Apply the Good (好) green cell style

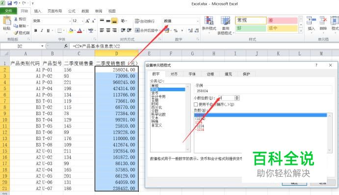click(251, 28)
